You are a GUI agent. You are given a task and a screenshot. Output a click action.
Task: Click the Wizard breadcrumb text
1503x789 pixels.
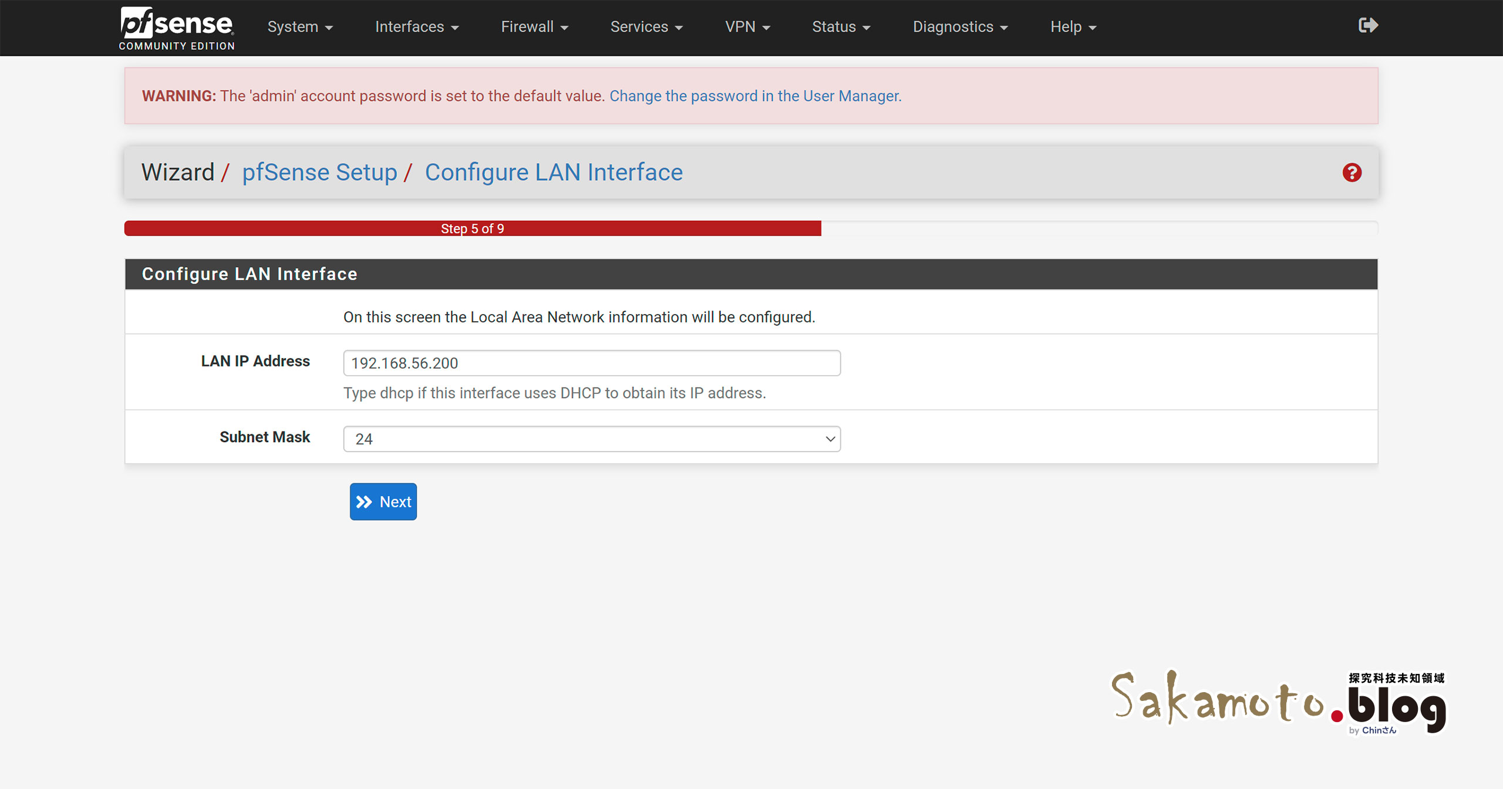(x=178, y=173)
